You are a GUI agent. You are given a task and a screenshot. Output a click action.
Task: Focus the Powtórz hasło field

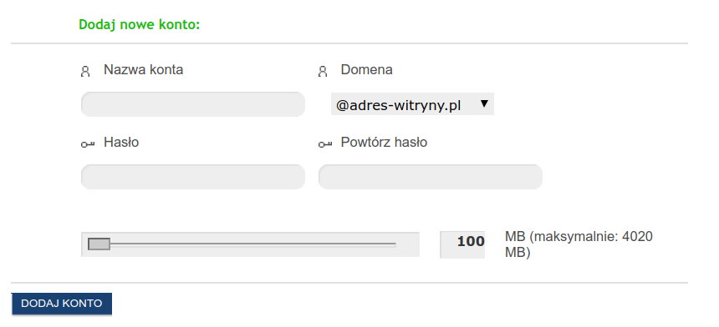pyautogui.click(x=430, y=177)
